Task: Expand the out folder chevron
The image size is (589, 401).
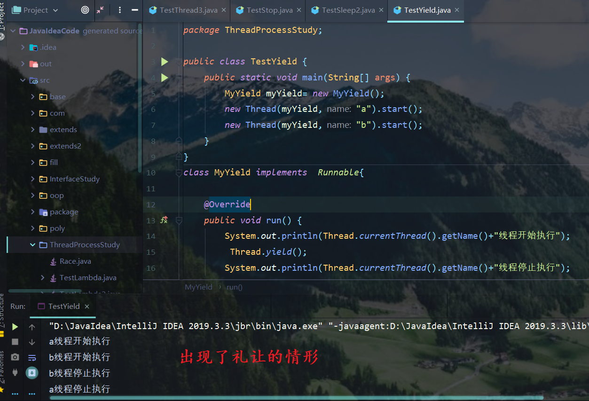Action: pos(23,64)
